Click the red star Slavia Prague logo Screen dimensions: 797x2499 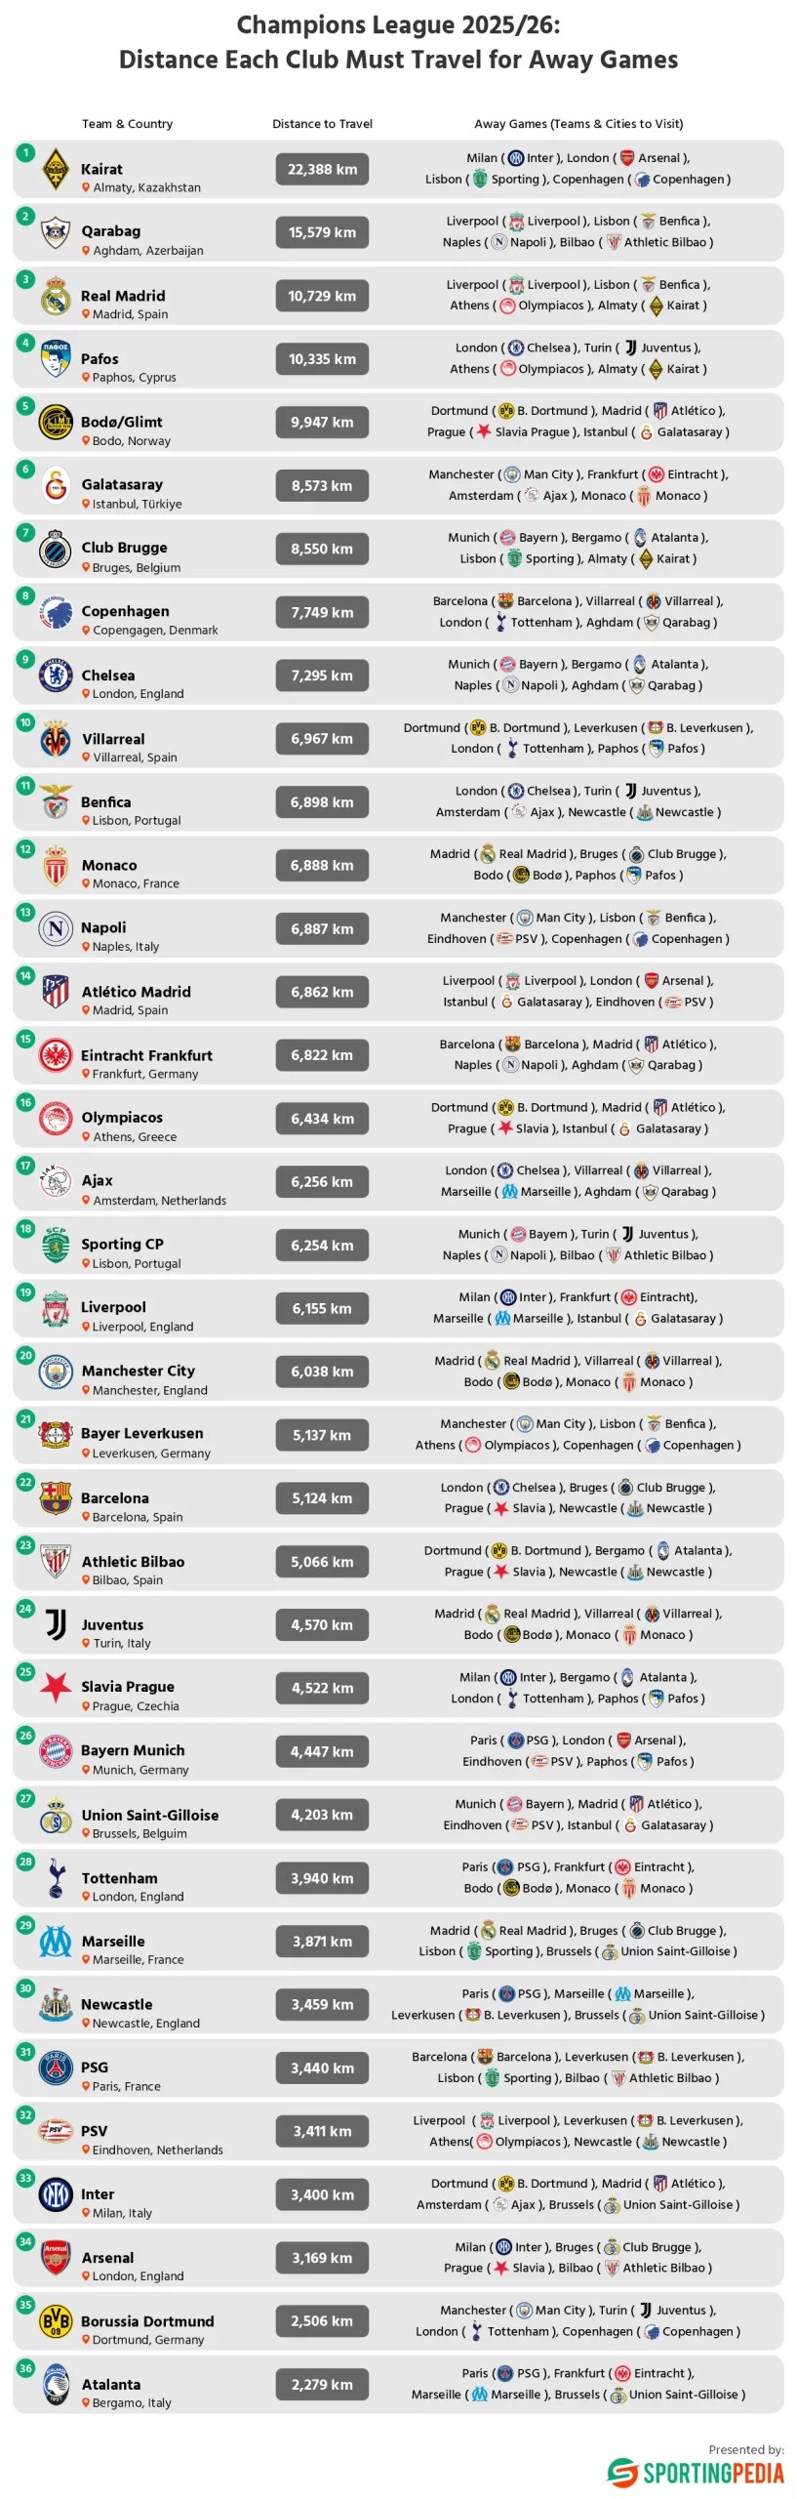(x=56, y=1688)
